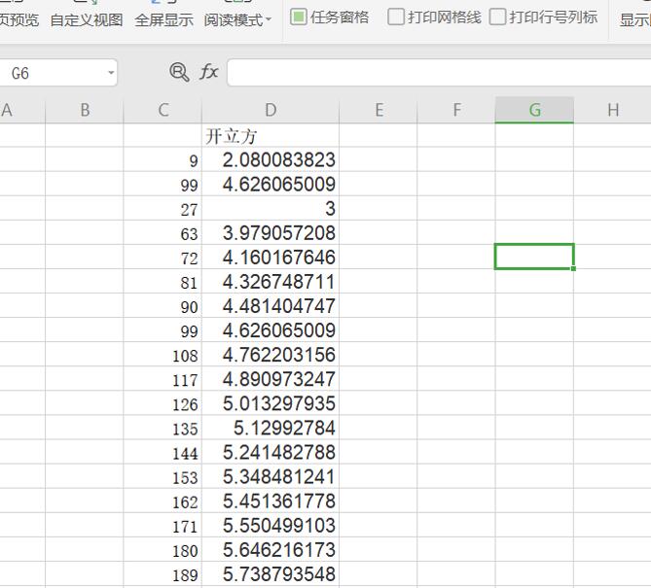651x588 pixels.
Task: Toggle the 任务窗格 checkbox
Action: tap(298, 17)
